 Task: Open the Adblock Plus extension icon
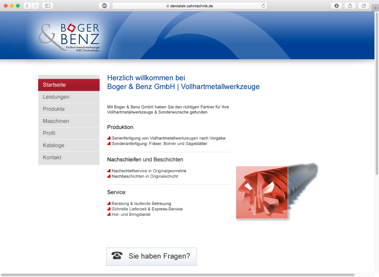pyautogui.click(x=104, y=6)
